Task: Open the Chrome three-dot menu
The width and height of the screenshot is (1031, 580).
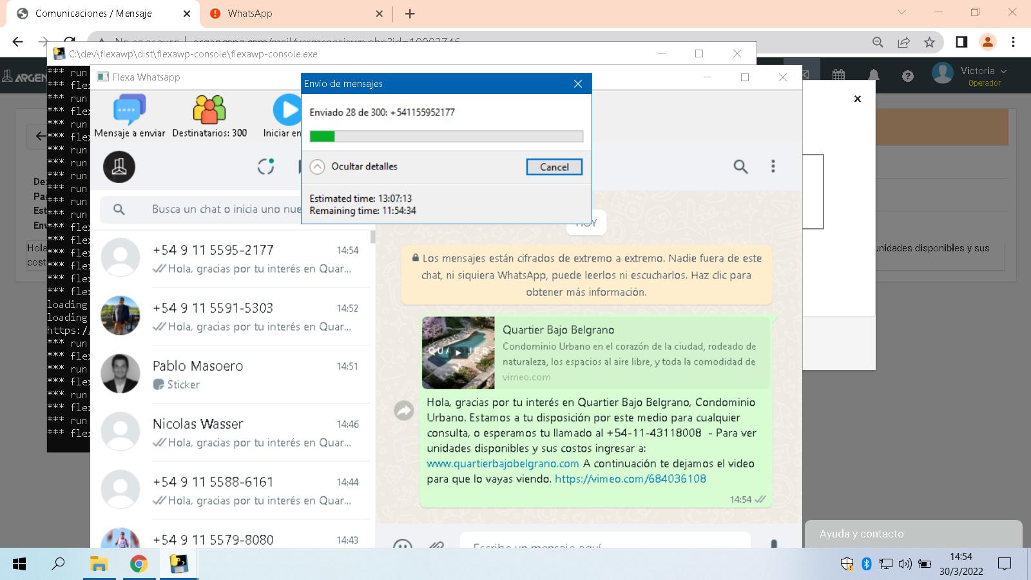Action: tap(1014, 42)
